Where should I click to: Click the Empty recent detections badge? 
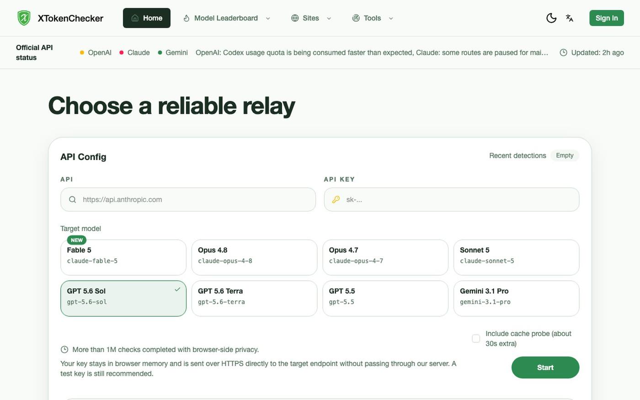[x=565, y=155]
